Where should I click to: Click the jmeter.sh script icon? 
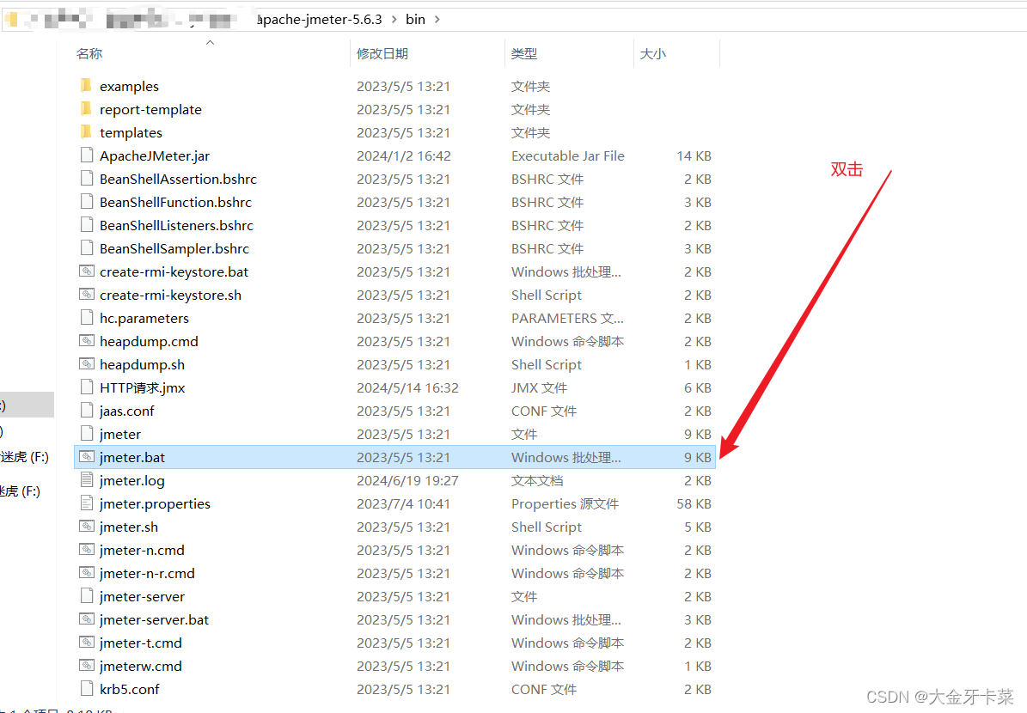click(x=87, y=527)
